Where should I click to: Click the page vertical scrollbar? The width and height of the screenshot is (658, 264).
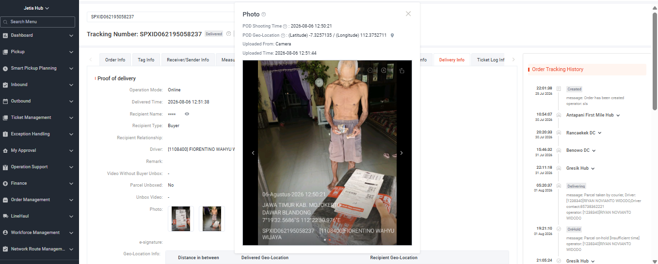coord(655,60)
